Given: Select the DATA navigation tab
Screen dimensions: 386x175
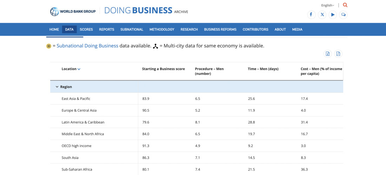Looking at the screenshot, I should [69, 29].
